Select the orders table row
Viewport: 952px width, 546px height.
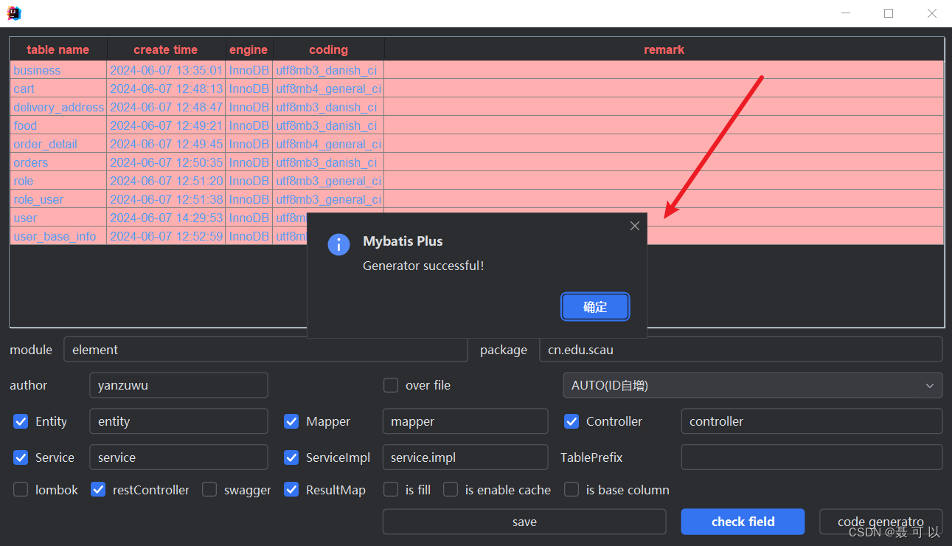pyautogui.click(x=477, y=162)
